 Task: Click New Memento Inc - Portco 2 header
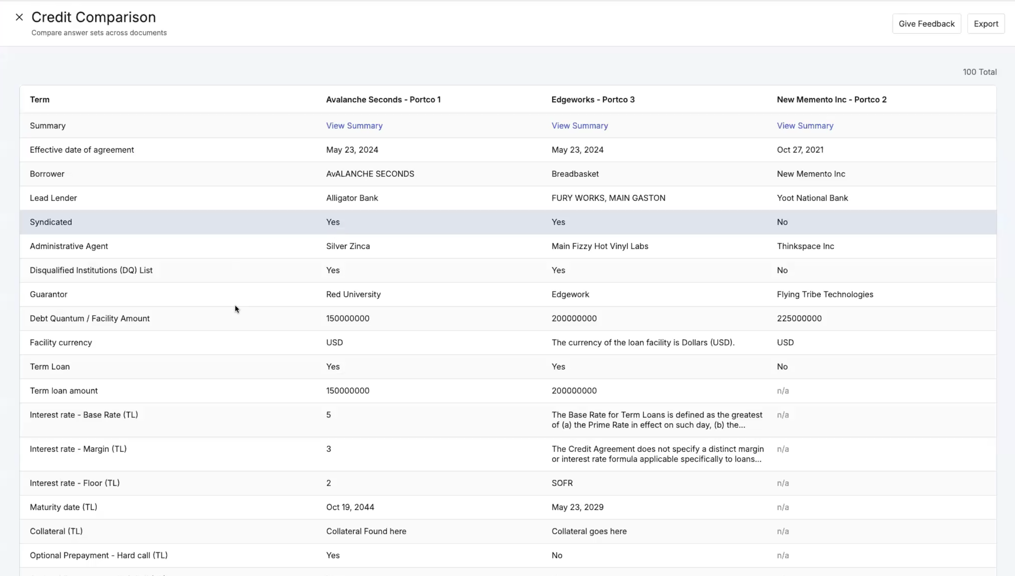point(831,100)
